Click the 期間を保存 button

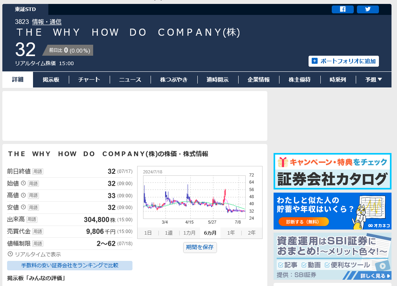[200, 247]
